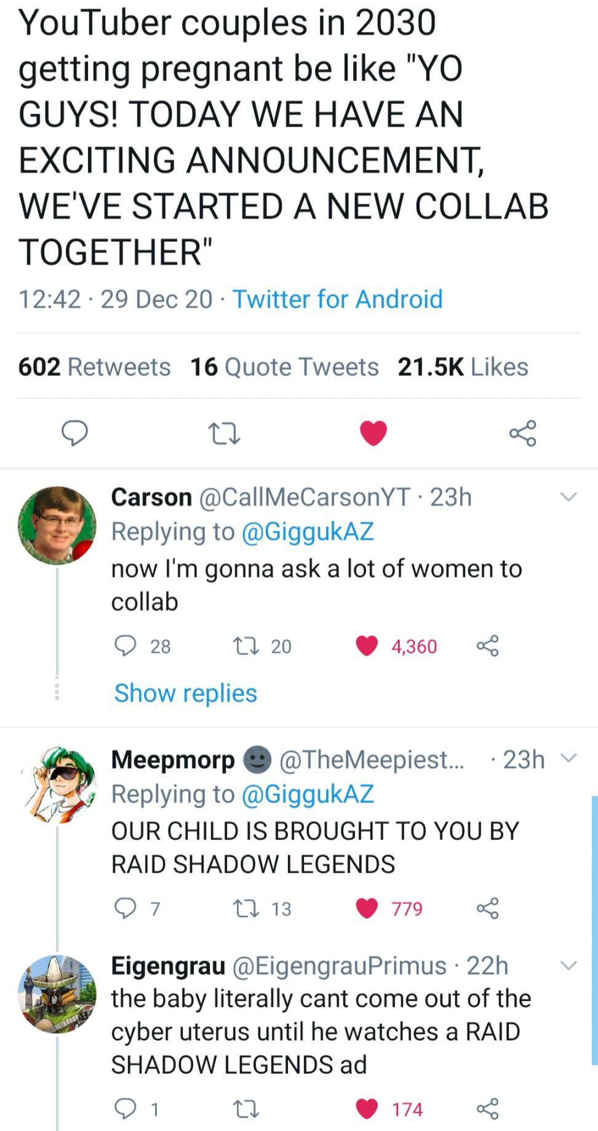598x1131 pixels.
Task: Retweet the main YouTuber couples tweet
Action: point(224,433)
